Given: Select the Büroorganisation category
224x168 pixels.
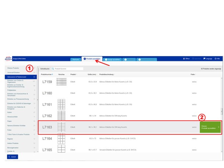Looking at the screenshot, I should pos(21,148).
